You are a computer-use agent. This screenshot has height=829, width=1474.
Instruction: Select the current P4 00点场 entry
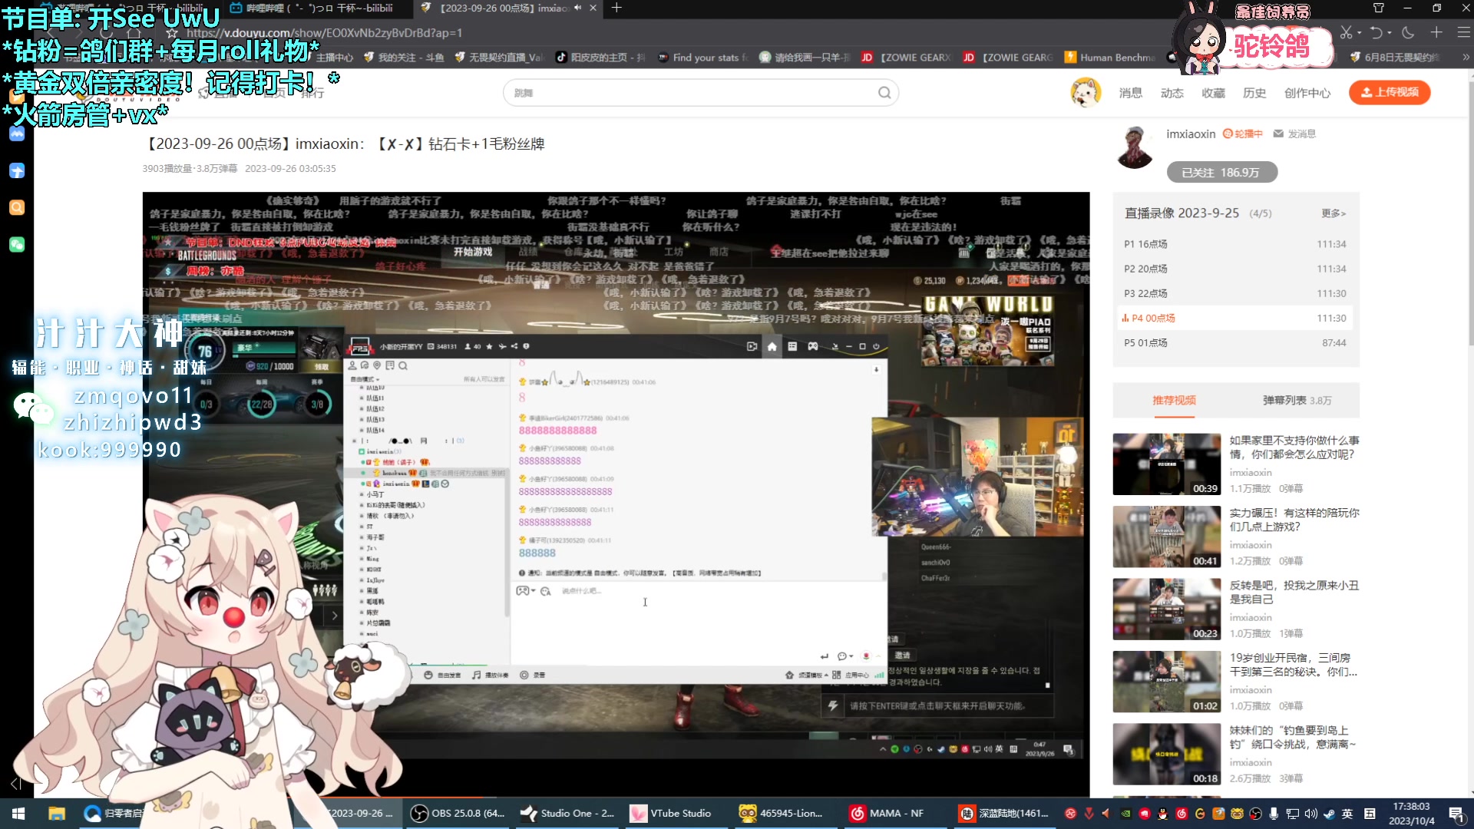pyautogui.click(x=1235, y=318)
